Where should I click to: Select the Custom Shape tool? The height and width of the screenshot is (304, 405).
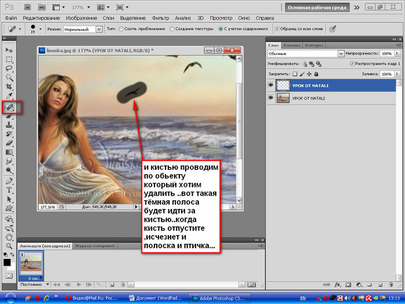9,208
